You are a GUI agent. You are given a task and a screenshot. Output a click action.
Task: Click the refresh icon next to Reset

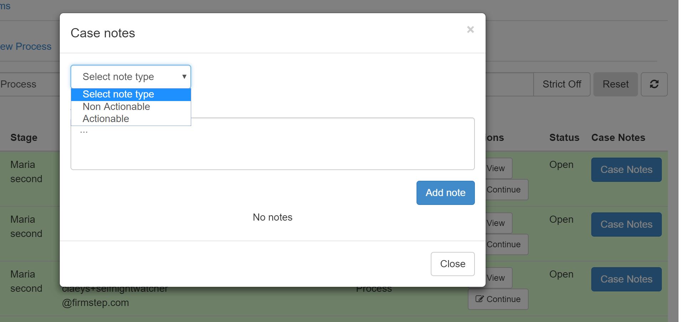tap(654, 84)
